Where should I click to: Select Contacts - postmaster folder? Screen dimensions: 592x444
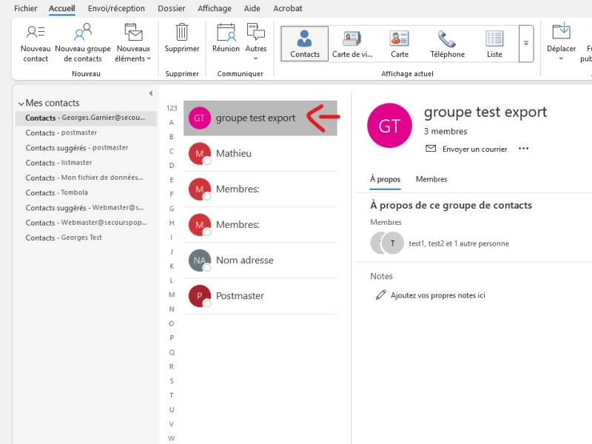coord(86,133)
